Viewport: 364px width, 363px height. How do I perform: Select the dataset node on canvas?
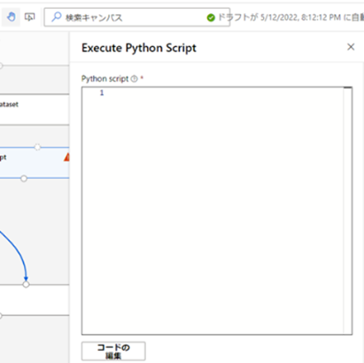coord(35,110)
